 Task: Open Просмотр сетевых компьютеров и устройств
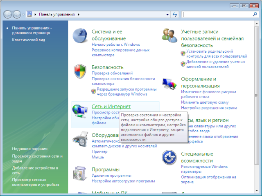[36, 182]
